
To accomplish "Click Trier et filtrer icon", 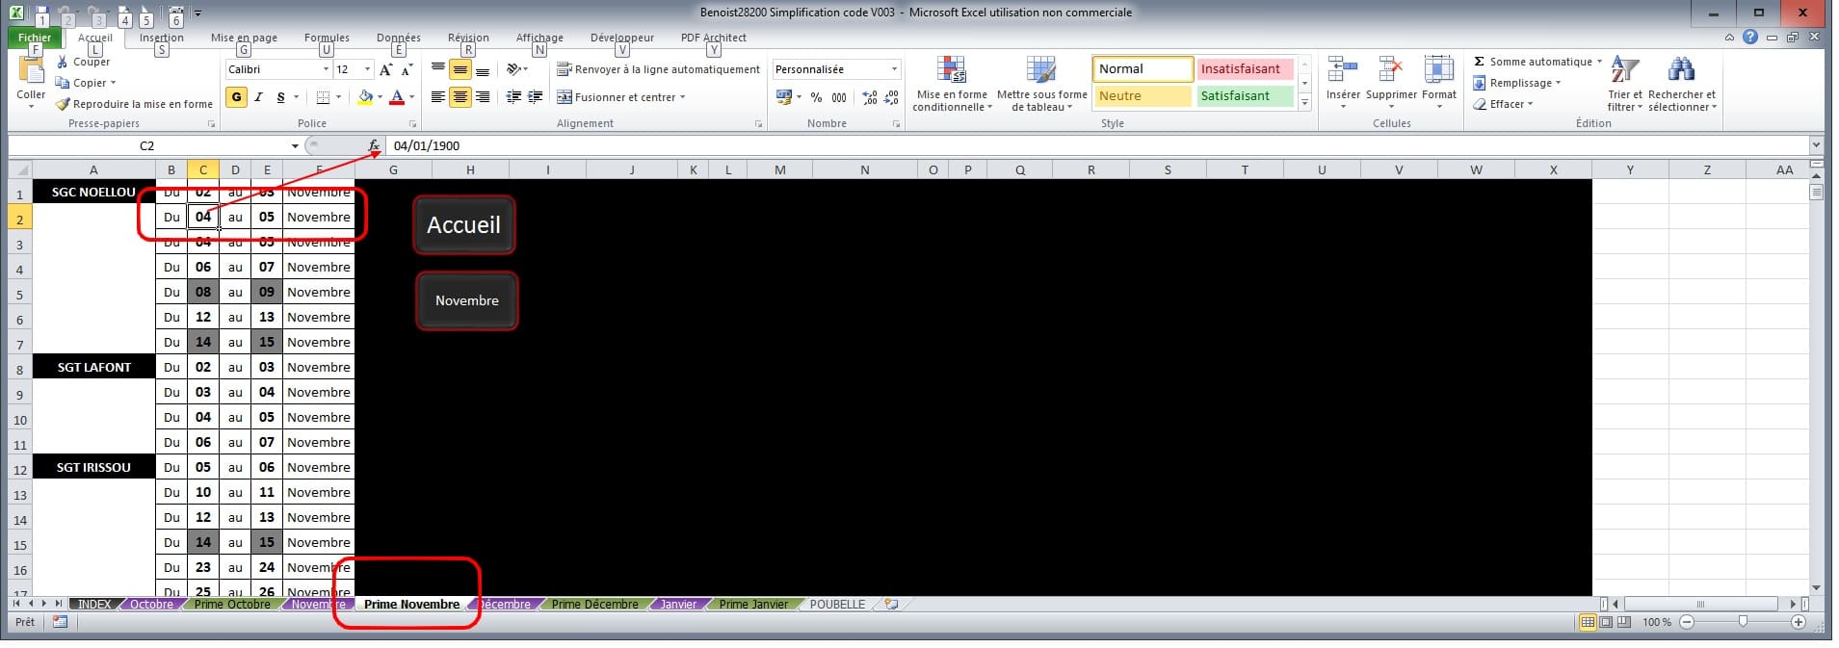I will [x=1625, y=69].
